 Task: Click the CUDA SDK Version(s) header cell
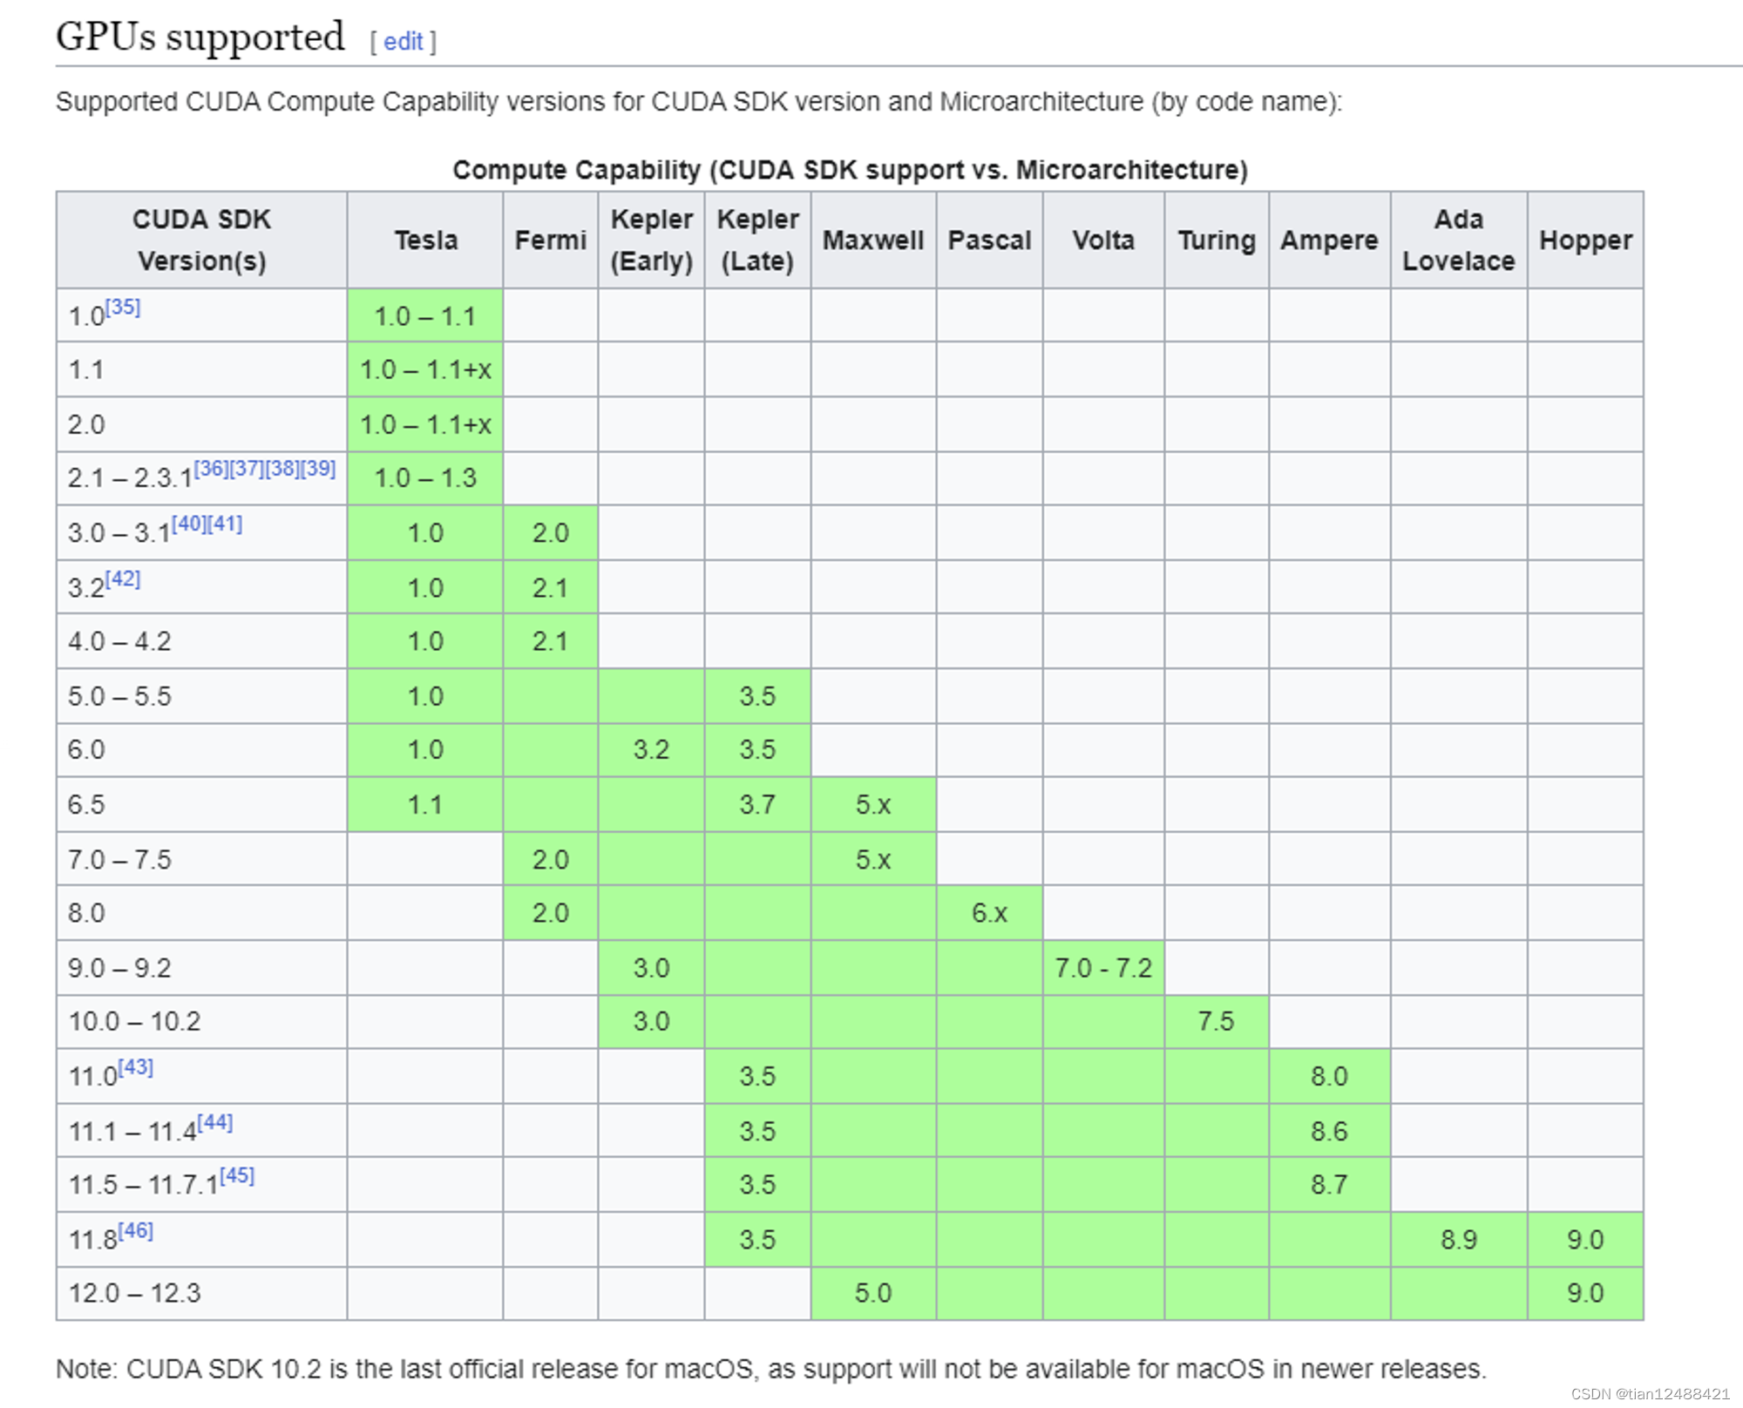(x=201, y=240)
